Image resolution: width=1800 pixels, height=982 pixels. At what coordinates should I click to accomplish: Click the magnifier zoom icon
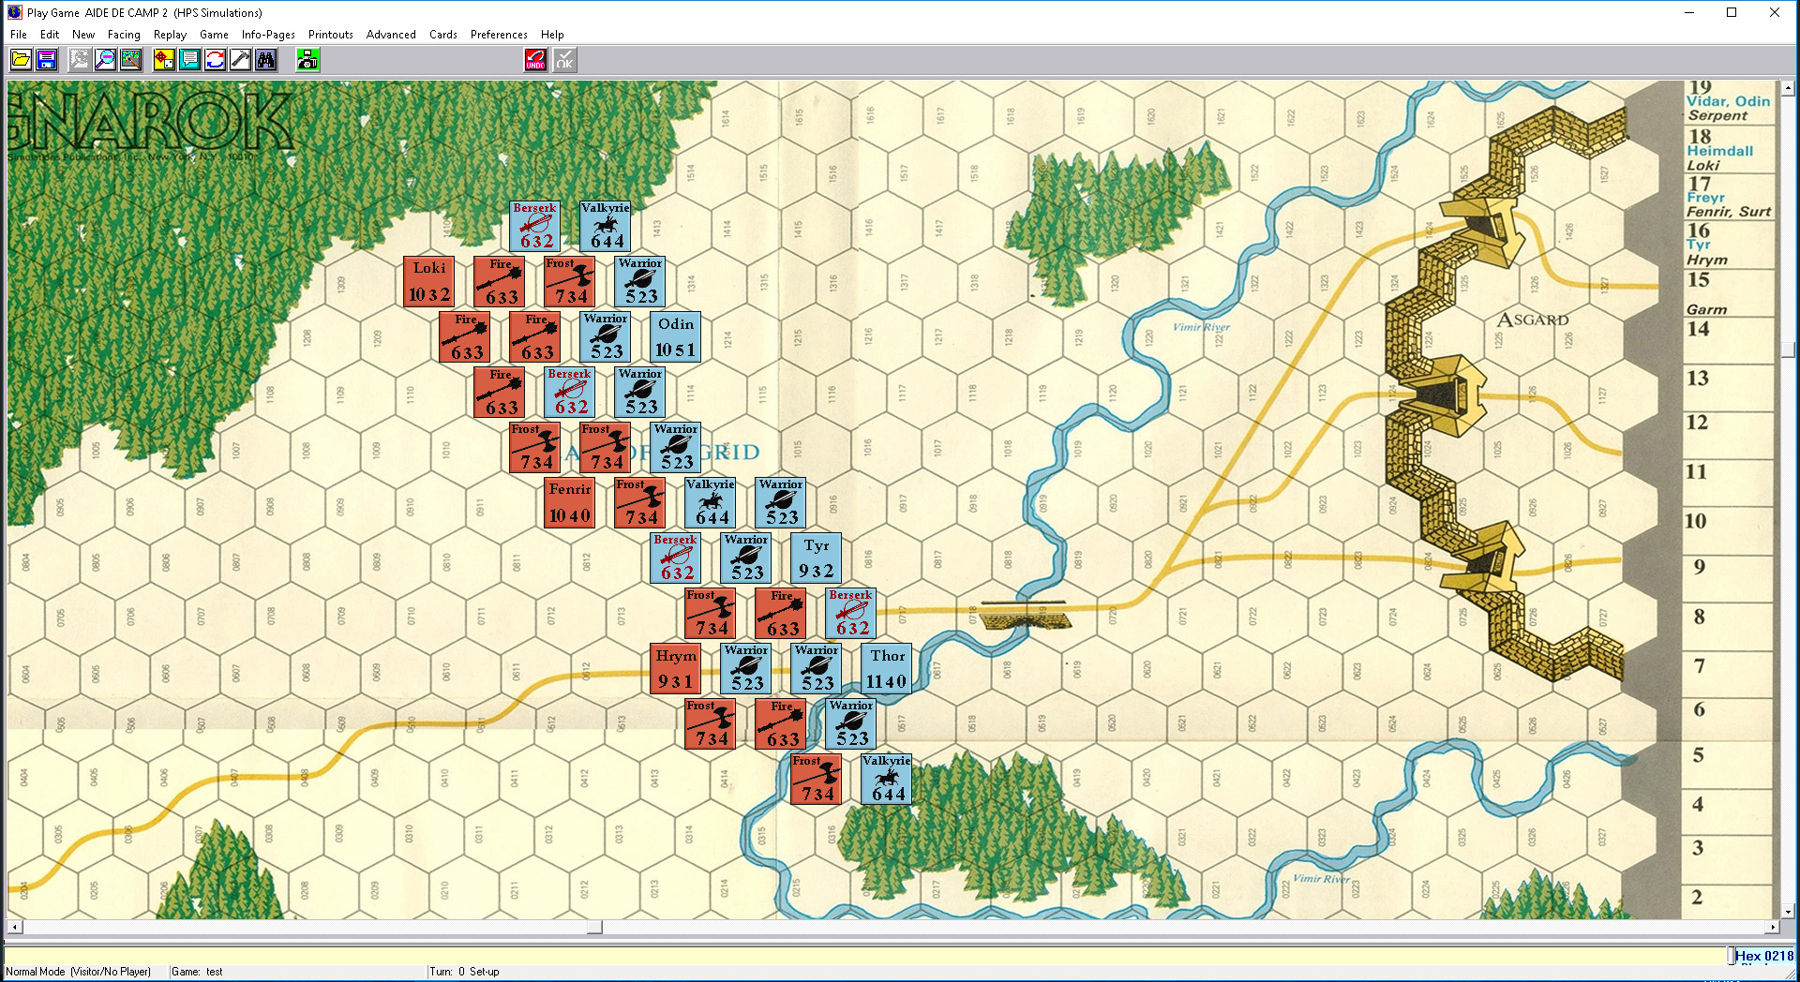click(x=106, y=61)
